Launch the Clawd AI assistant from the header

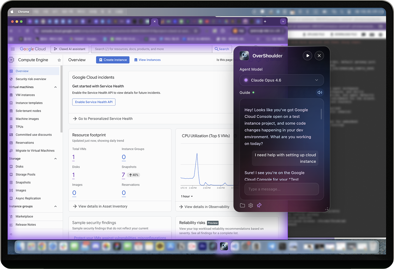[x=70, y=49]
